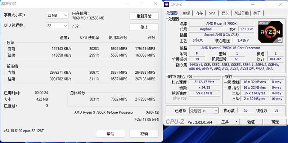
Task: Click the 停止 button in benchmark
Action: point(144,27)
